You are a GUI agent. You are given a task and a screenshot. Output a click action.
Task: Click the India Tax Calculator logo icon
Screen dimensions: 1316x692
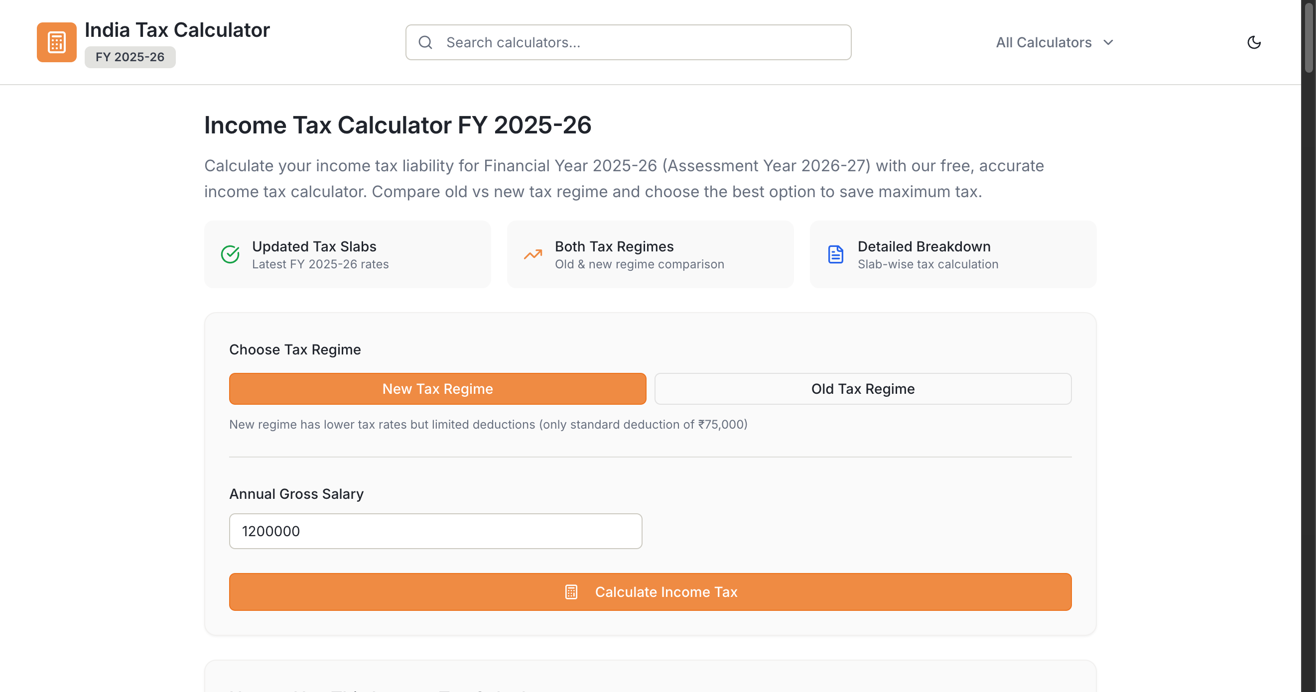click(56, 42)
